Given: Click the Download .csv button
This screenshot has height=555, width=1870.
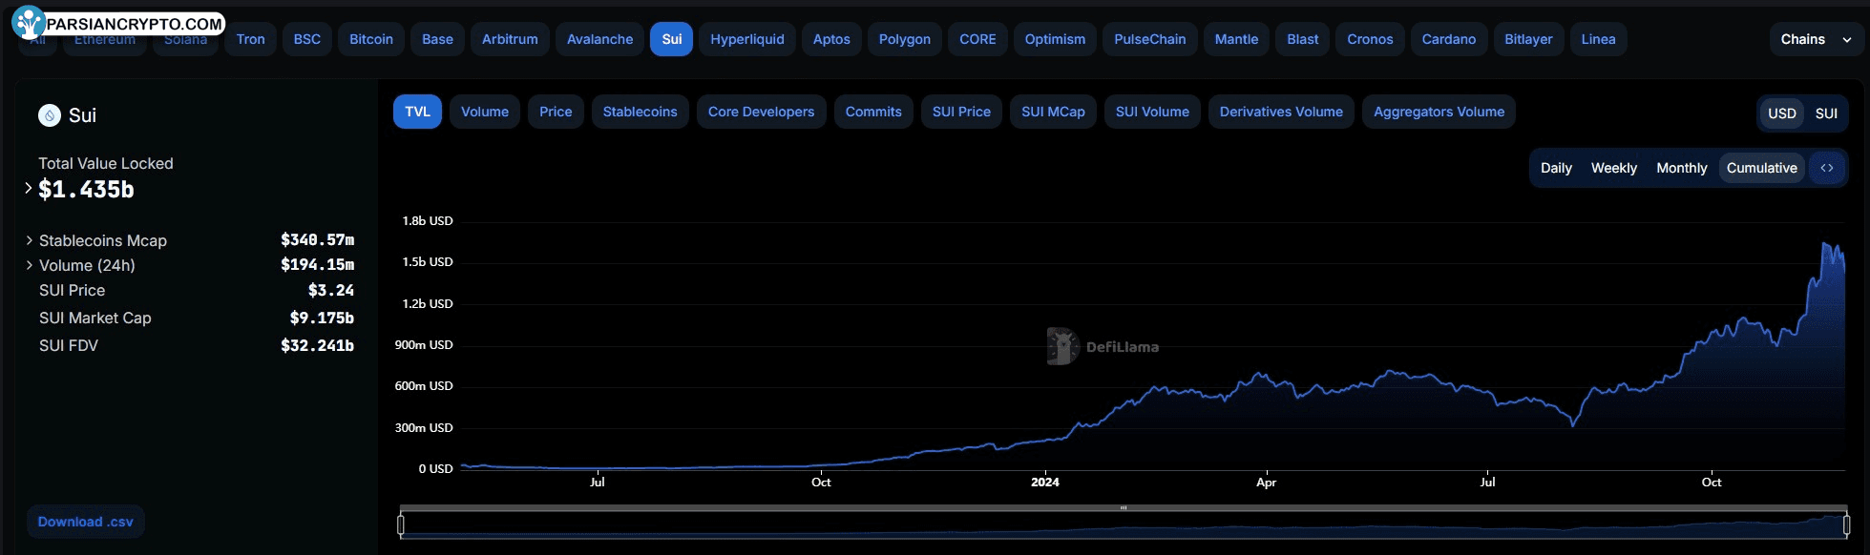Looking at the screenshot, I should coord(86,522).
